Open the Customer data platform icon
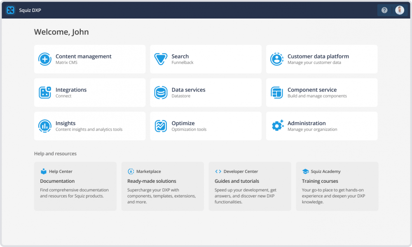The width and height of the screenshot is (412, 247). 277,59
